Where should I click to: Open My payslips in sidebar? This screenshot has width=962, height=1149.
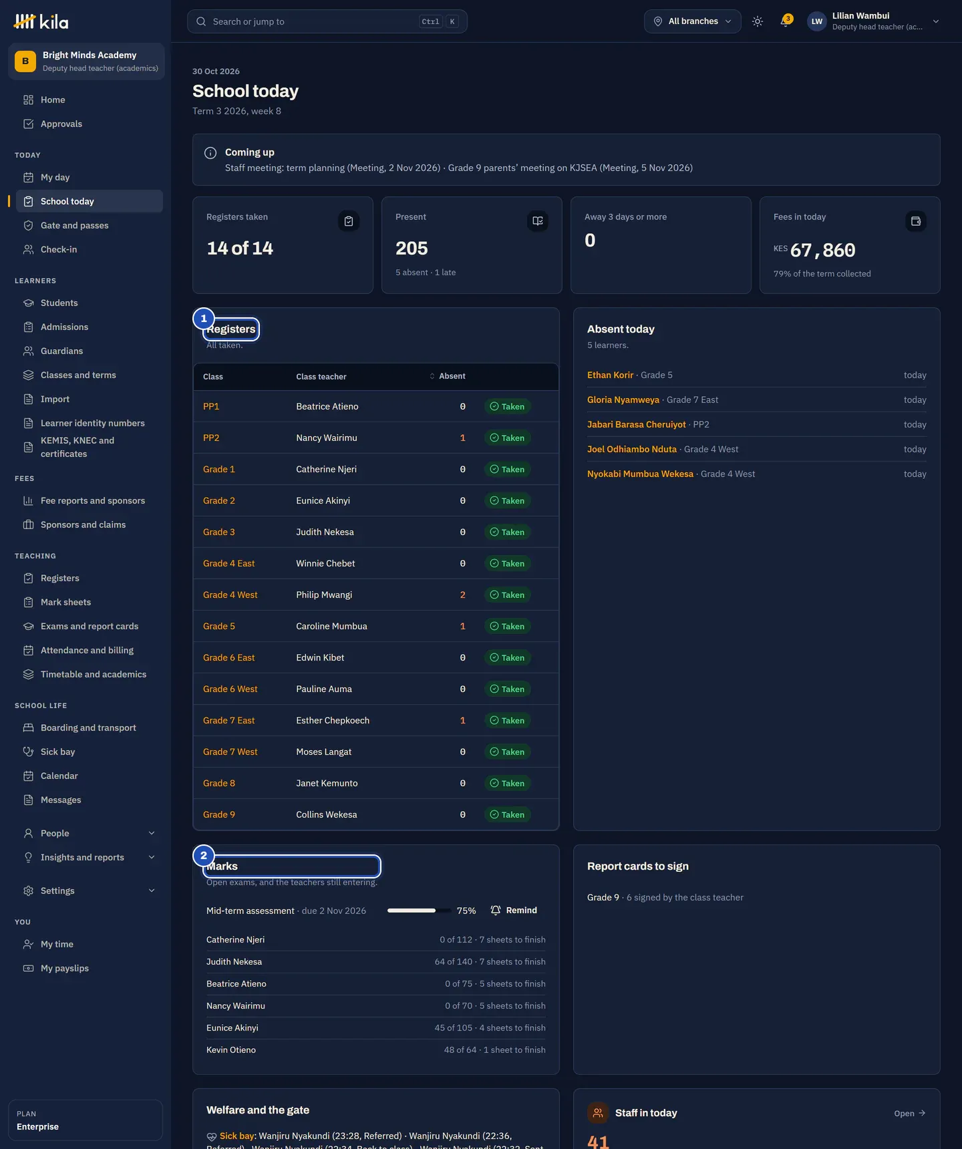coord(90,968)
